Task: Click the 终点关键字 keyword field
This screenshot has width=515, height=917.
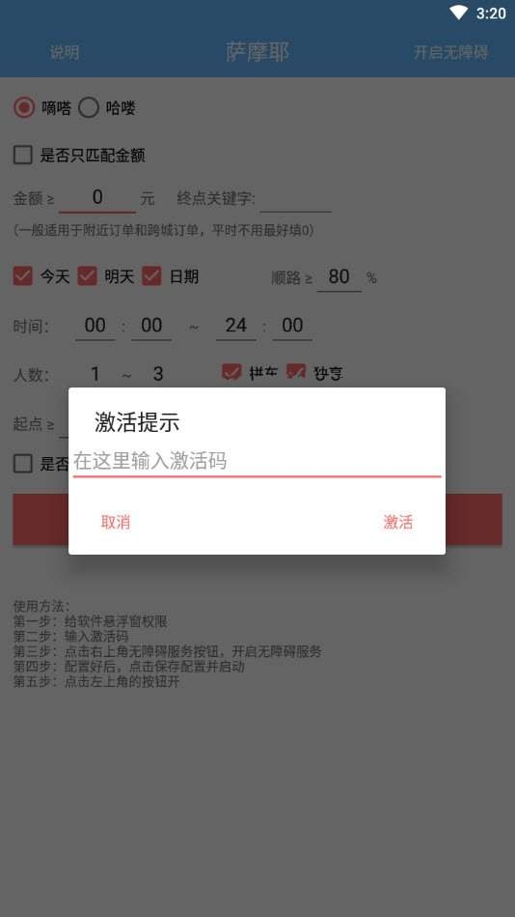Action: (295, 199)
